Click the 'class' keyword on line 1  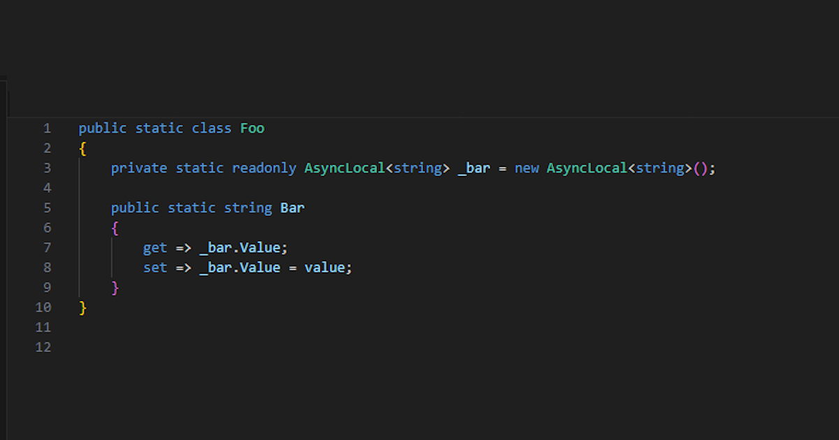pyautogui.click(x=212, y=129)
